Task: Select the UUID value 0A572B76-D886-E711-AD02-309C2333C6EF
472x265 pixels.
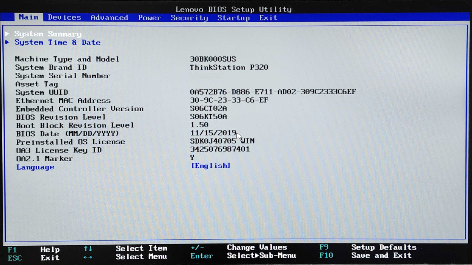Action: tap(273, 92)
